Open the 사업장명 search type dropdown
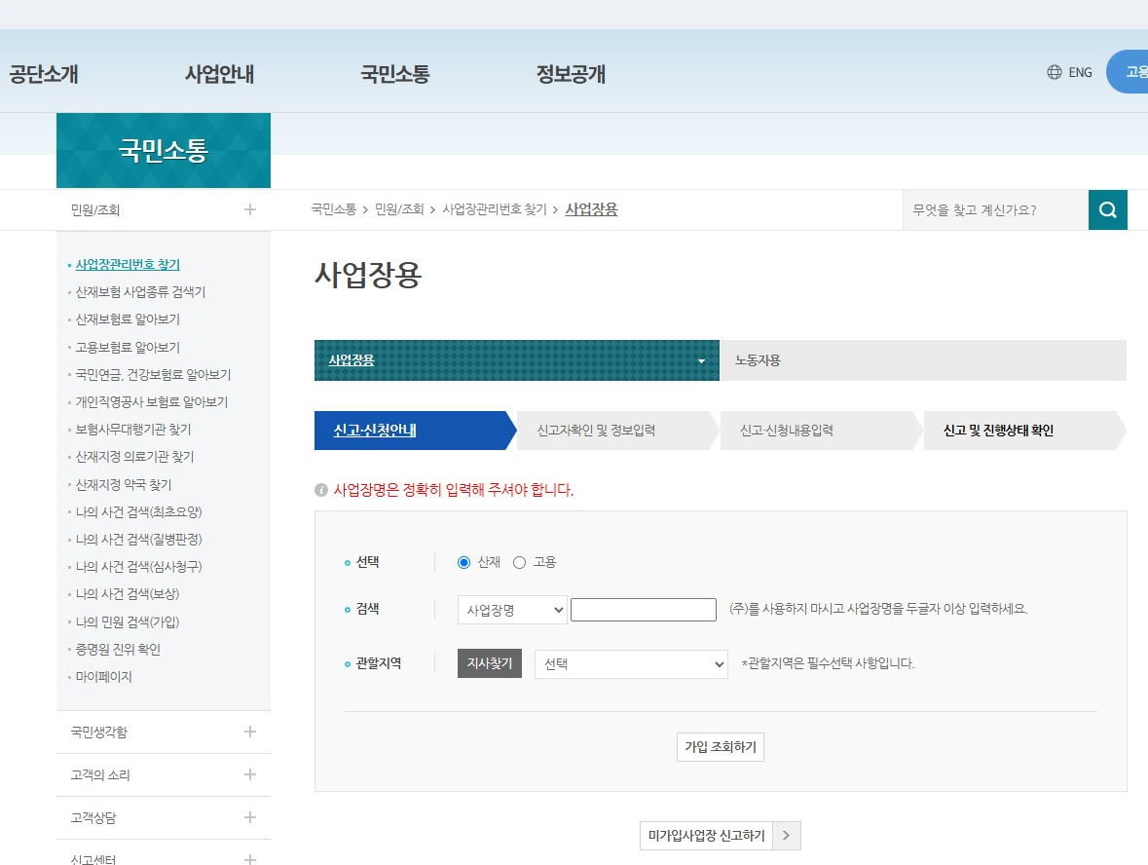1148x865 pixels. (512, 610)
